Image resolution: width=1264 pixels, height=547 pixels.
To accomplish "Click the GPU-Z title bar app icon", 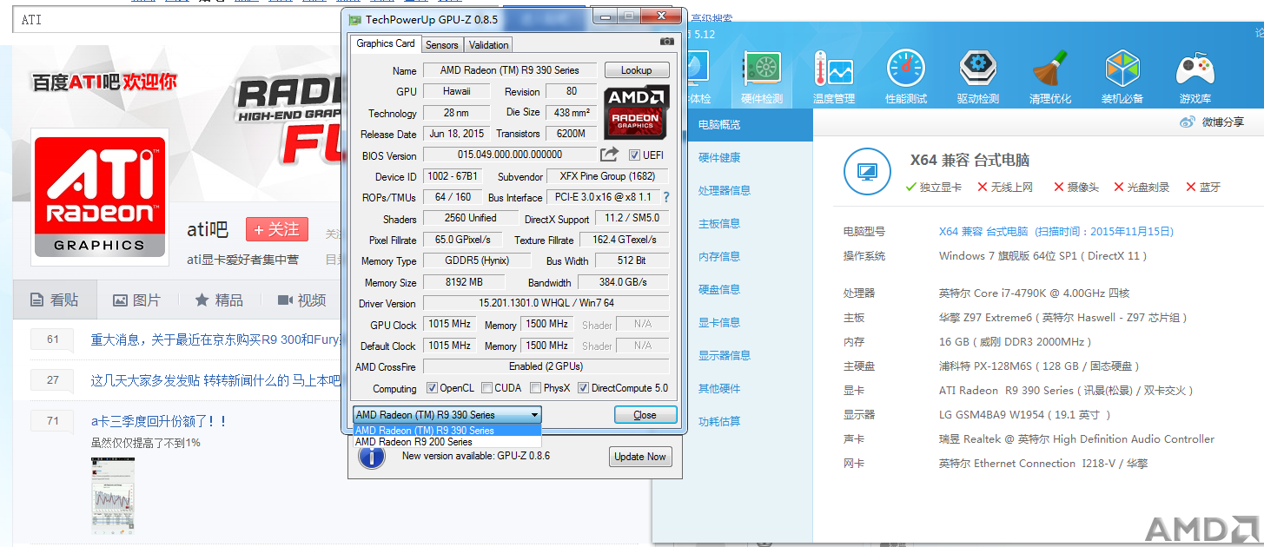I will pyautogui.click(x=354, y=19).
